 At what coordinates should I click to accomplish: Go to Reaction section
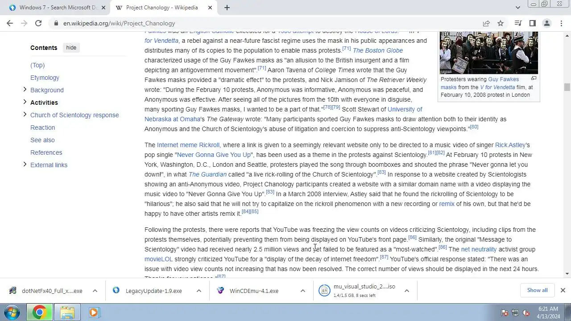pos(42,128)
